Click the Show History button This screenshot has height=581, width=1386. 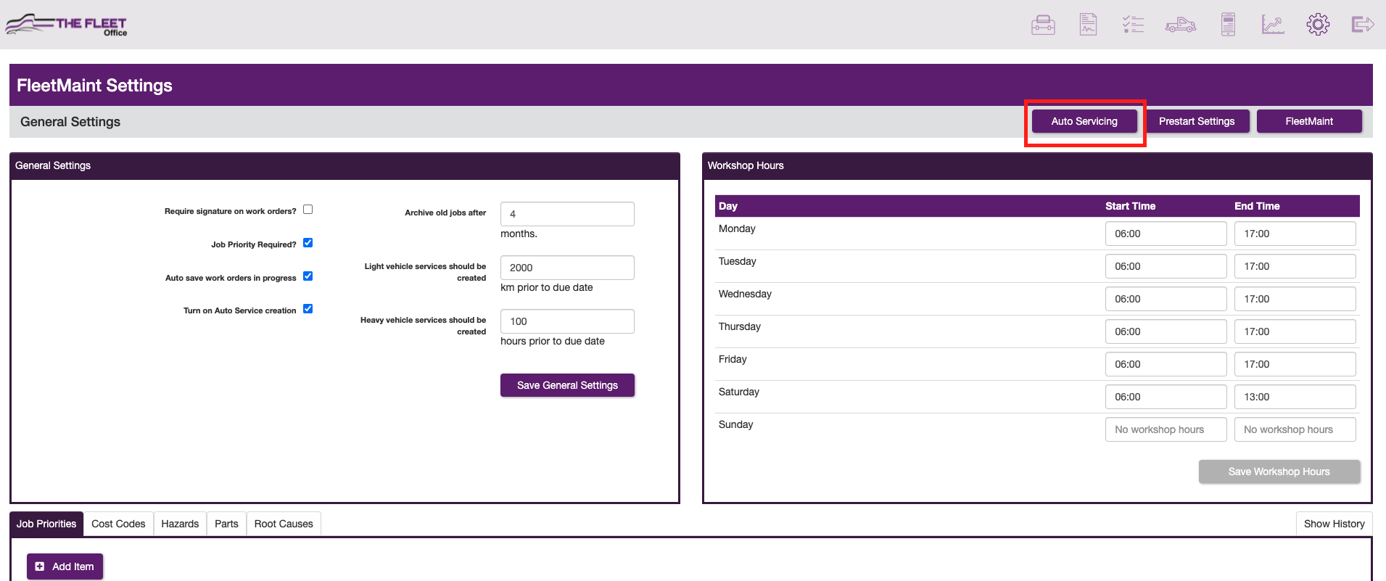(1334, 524)
